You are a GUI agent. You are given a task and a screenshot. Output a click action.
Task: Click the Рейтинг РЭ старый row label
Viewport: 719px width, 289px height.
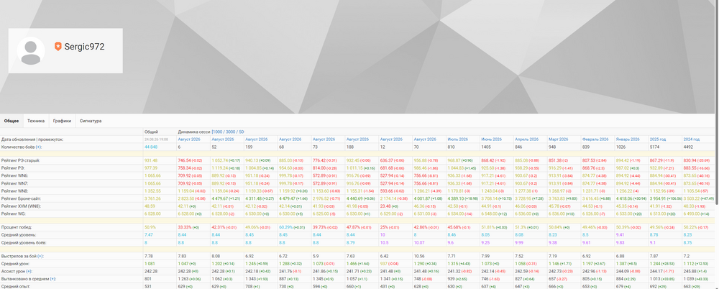[20, 160]
